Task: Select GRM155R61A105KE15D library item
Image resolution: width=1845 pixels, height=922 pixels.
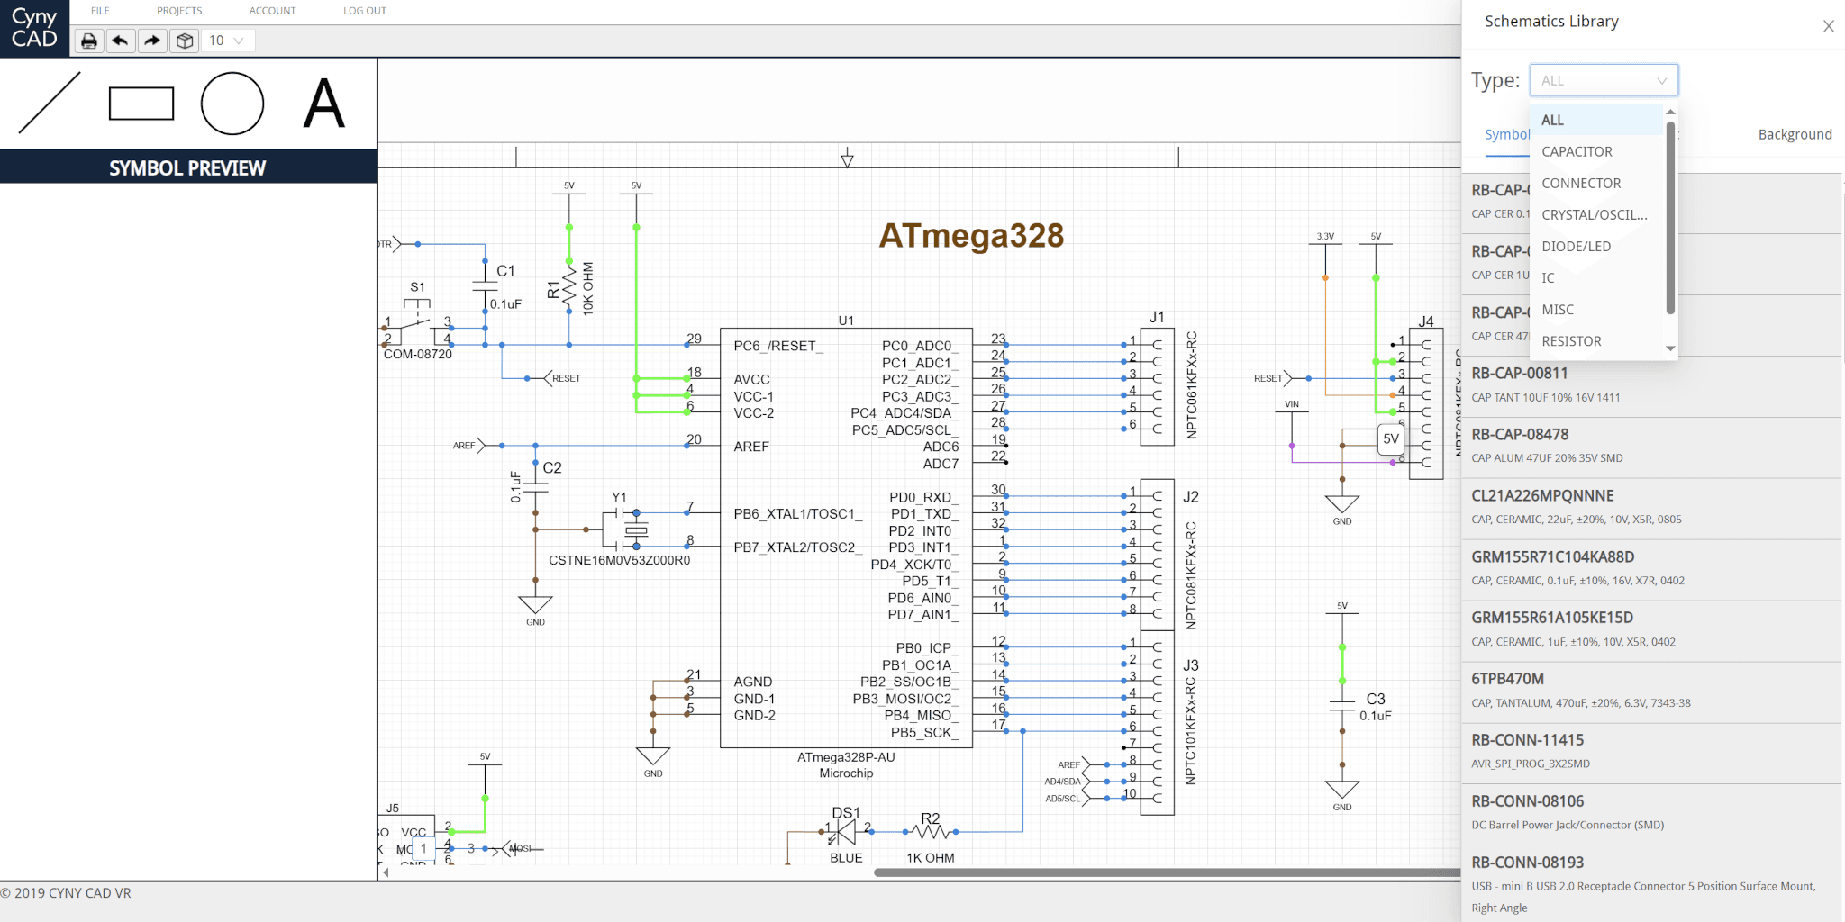Action: click(x=1652, y=630)
